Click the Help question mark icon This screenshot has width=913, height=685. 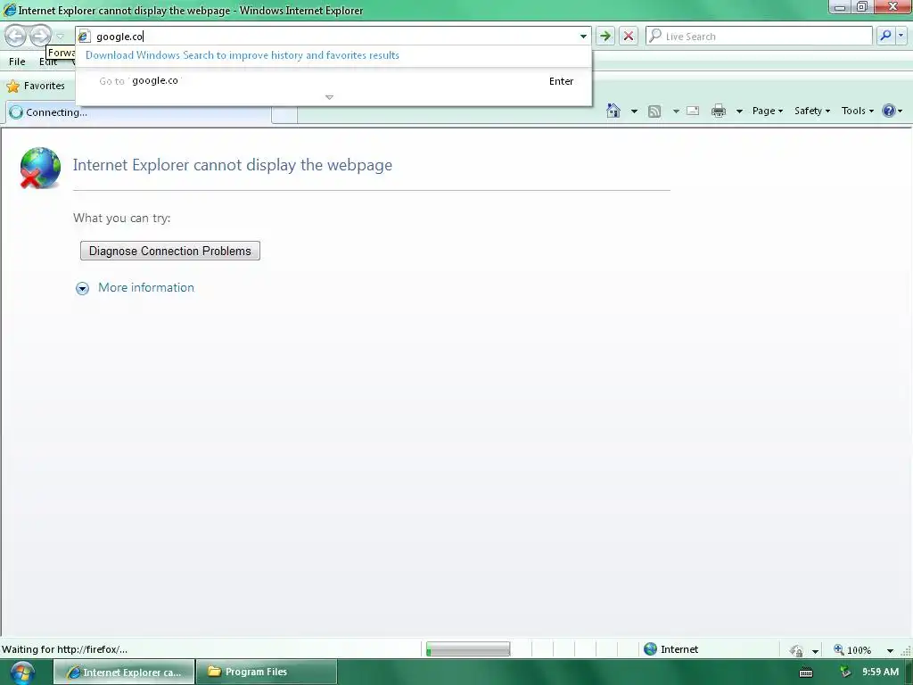889,111
